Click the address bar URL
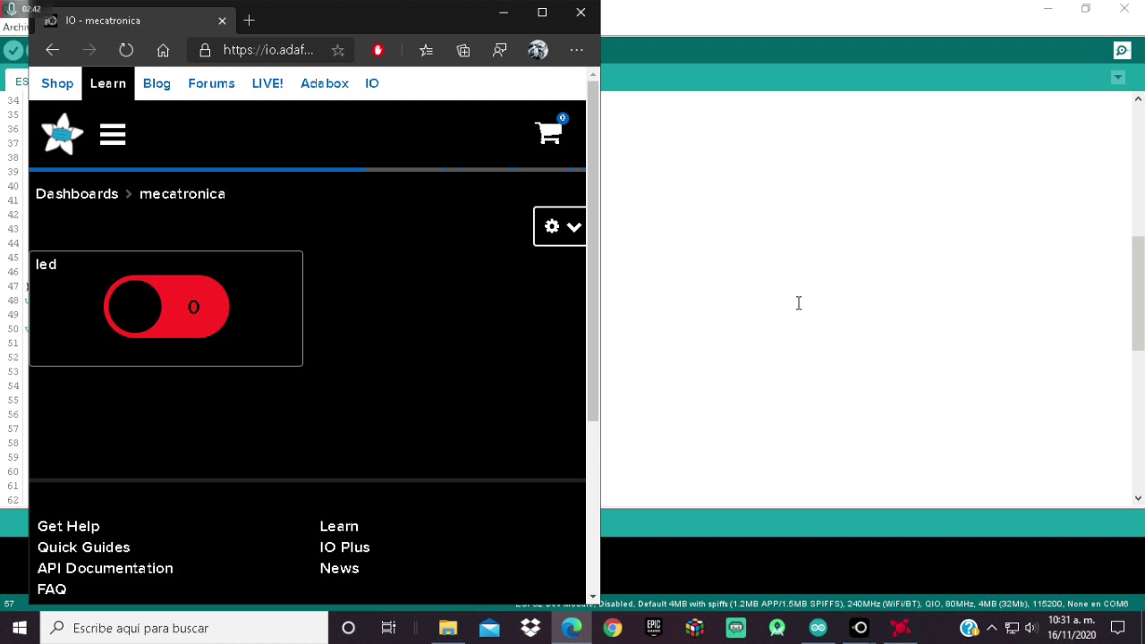 pyautogui.click(x=268, y=50)
